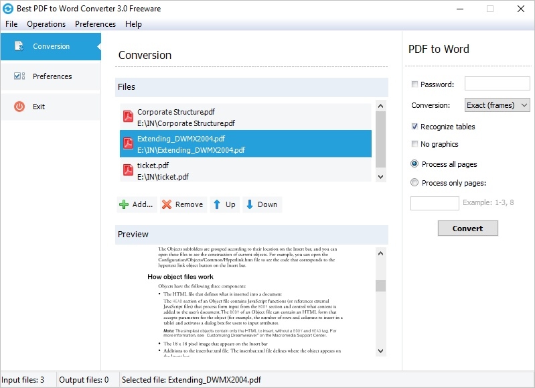Click the red Exit power icon
The height and width of the screenshot is (388, 535).
click(x=19, y=107)
